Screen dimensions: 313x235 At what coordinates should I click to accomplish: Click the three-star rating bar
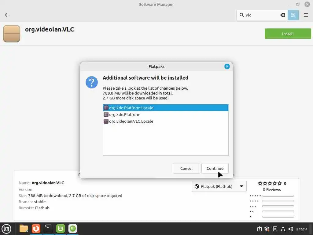coord(278,206)
